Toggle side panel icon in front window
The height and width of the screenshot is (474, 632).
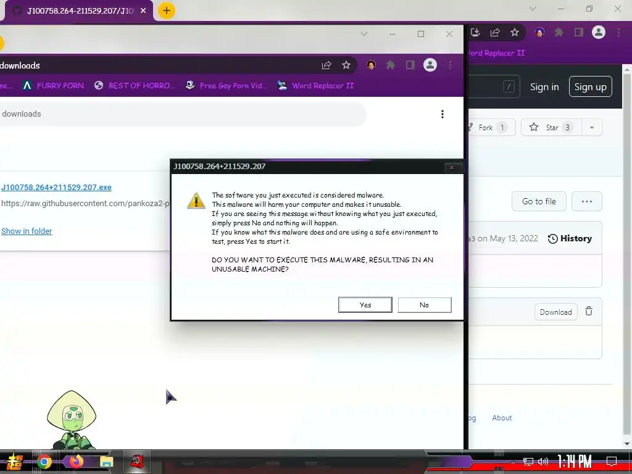tap(410, 65)
